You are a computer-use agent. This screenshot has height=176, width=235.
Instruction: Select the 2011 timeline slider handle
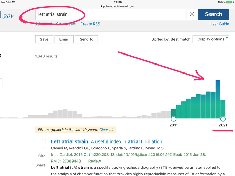(x=173, y=119)
